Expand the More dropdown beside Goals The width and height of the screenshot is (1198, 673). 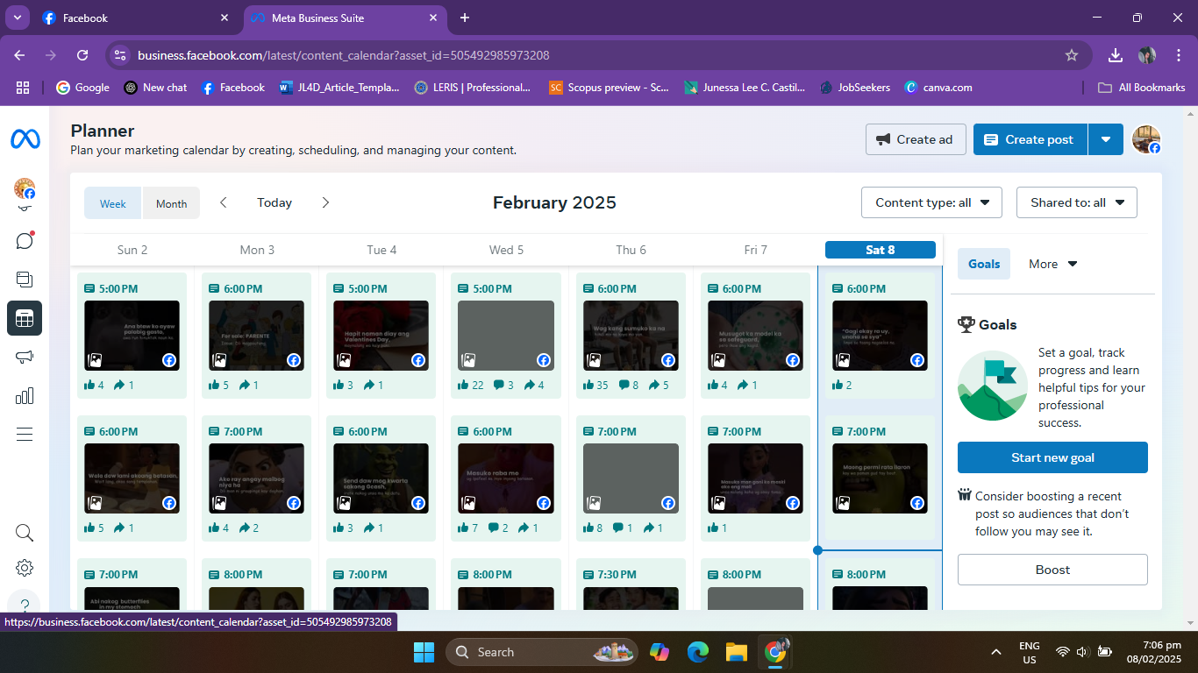click(1052, 264)
